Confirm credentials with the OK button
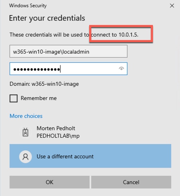Viewport: 180px width, 196px height. [49, 182]
